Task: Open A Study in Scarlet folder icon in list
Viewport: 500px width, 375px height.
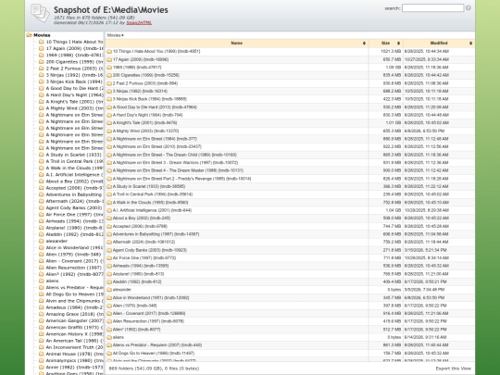Action: pyautogui.click(x=109, y=186)
